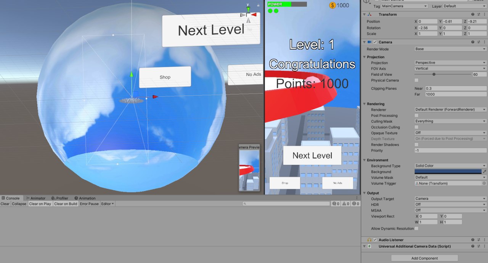This screenshot has width=488, height=263.
Task: Click the gold coin icon in Game view
Action: (x=332, y=5)
